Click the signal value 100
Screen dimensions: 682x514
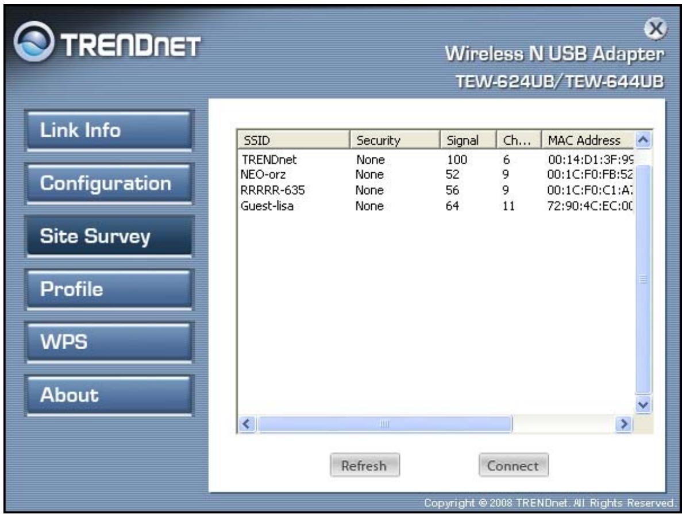click(457, 160)
